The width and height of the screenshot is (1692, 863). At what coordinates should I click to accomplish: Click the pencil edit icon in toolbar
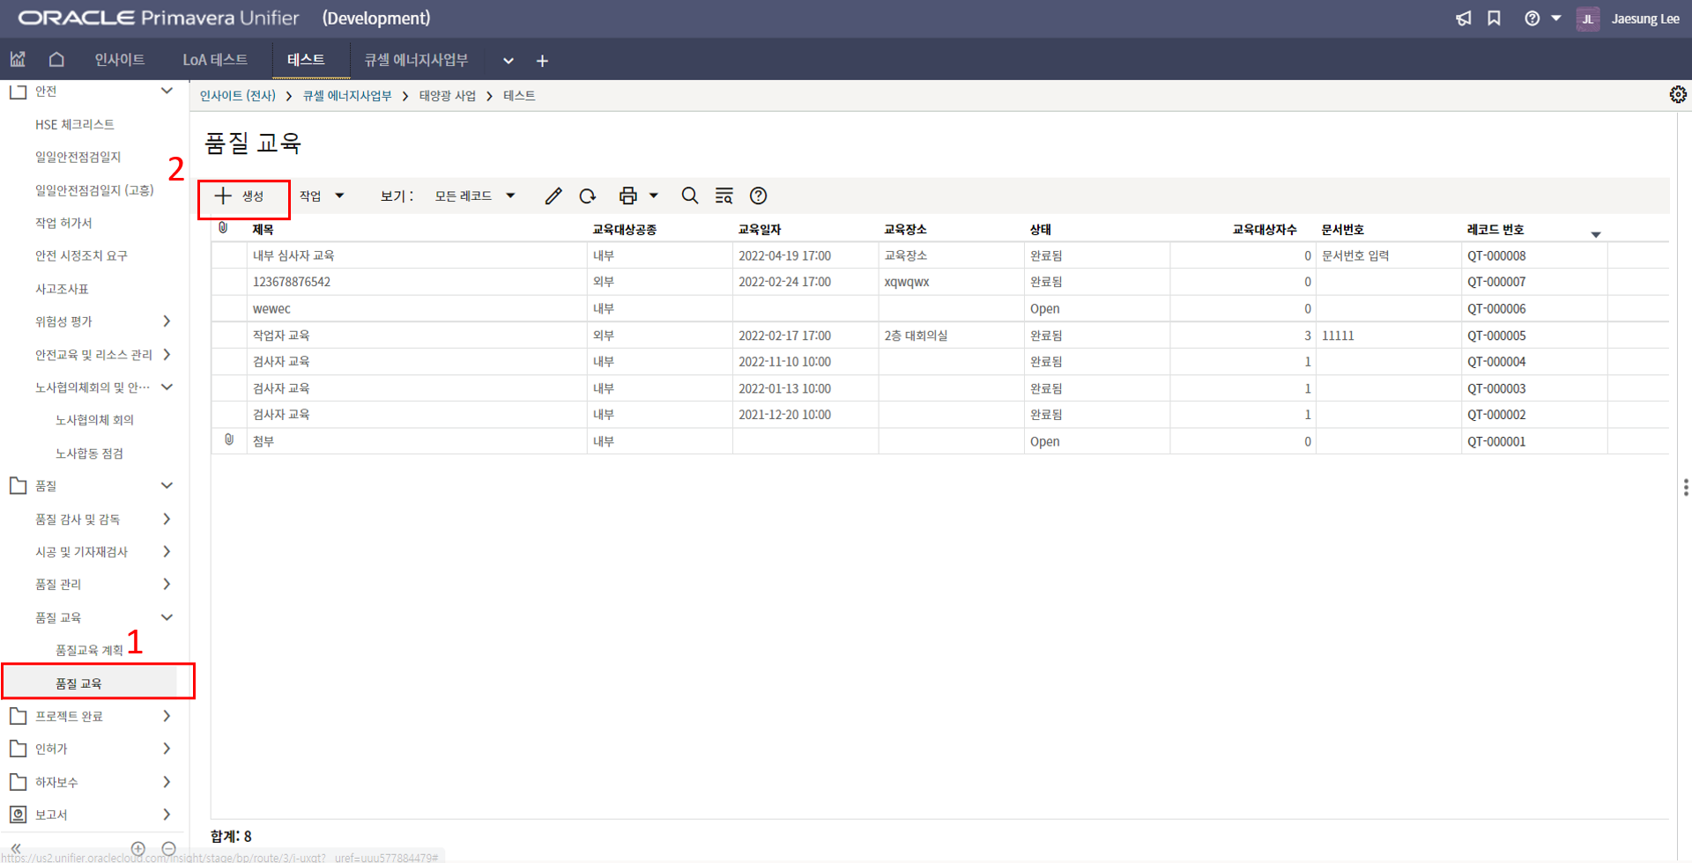(553, 196)
